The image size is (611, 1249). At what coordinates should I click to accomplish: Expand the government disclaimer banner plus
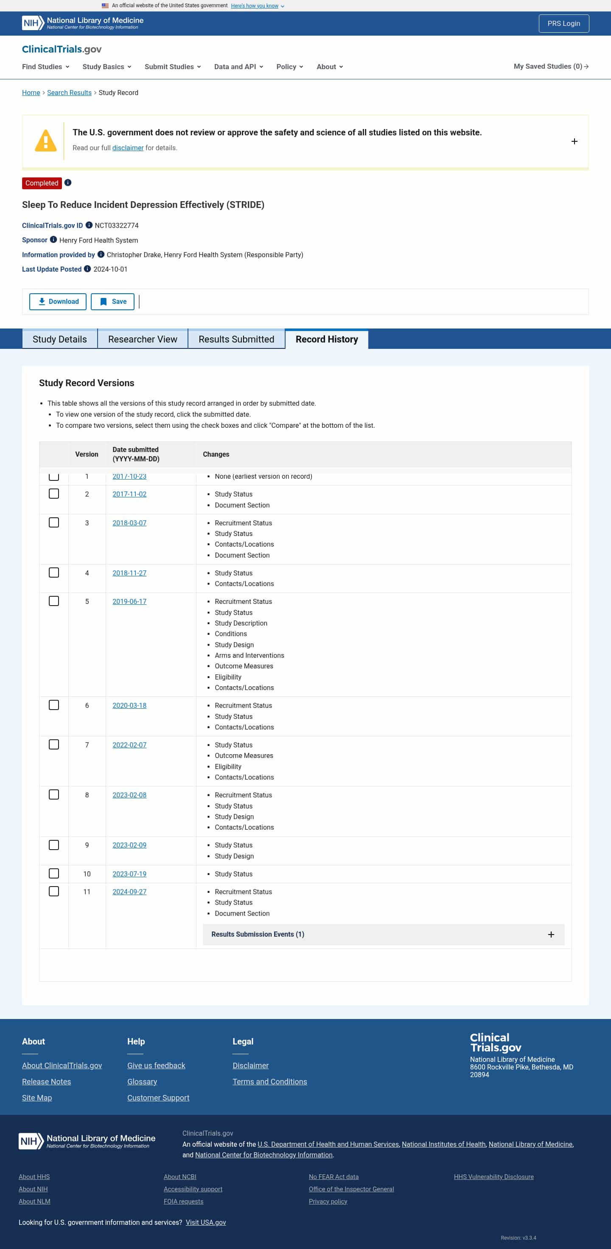pyautogui.click(x=574, y=141)
